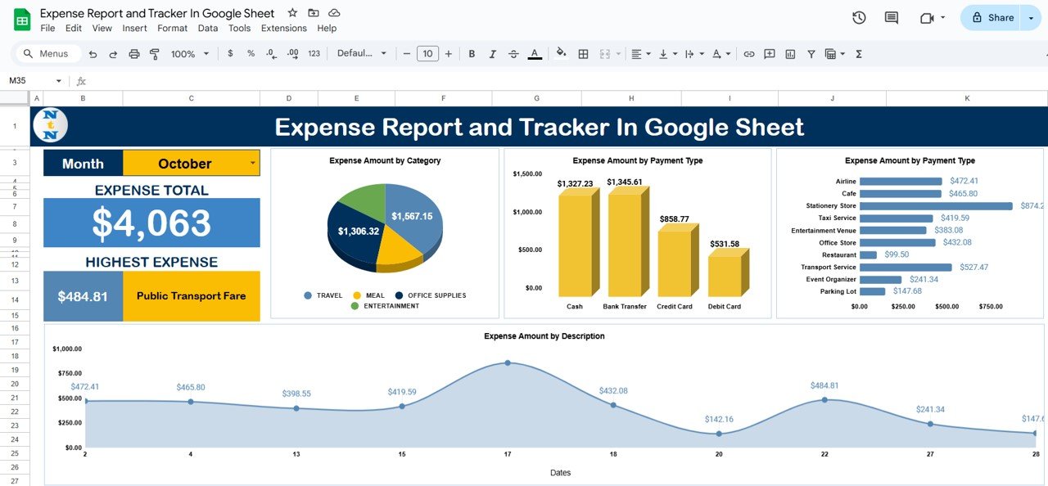
Task: Open the zoom 100% dropdown
Action: pyautogui.click(x=189, y=54)
